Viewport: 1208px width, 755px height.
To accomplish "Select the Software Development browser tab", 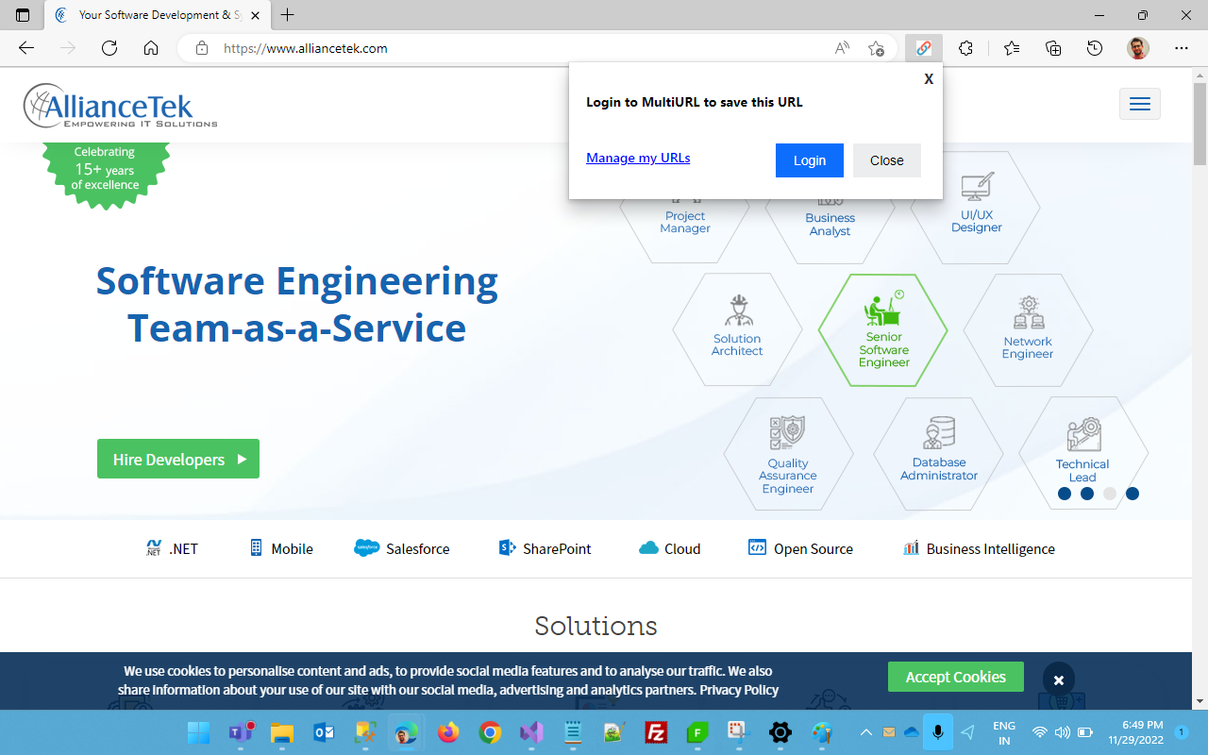I will pyautogui.click(x=151, y=15).
